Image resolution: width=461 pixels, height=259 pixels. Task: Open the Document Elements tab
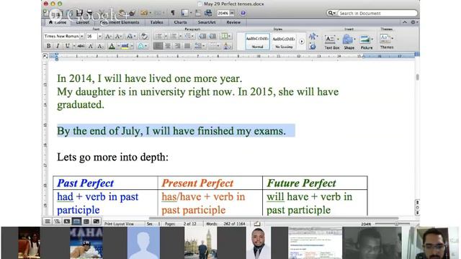click(x=120, y=22)
